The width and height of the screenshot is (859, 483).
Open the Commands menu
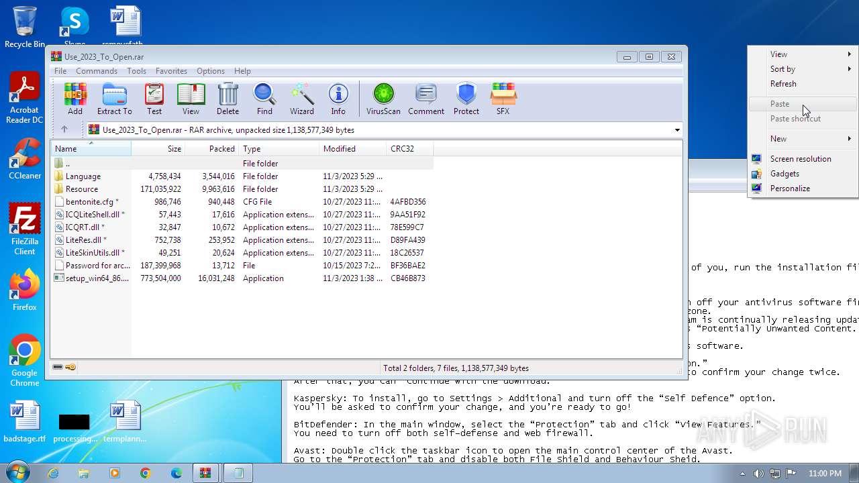pyautogui.click(x=97, y=71)
